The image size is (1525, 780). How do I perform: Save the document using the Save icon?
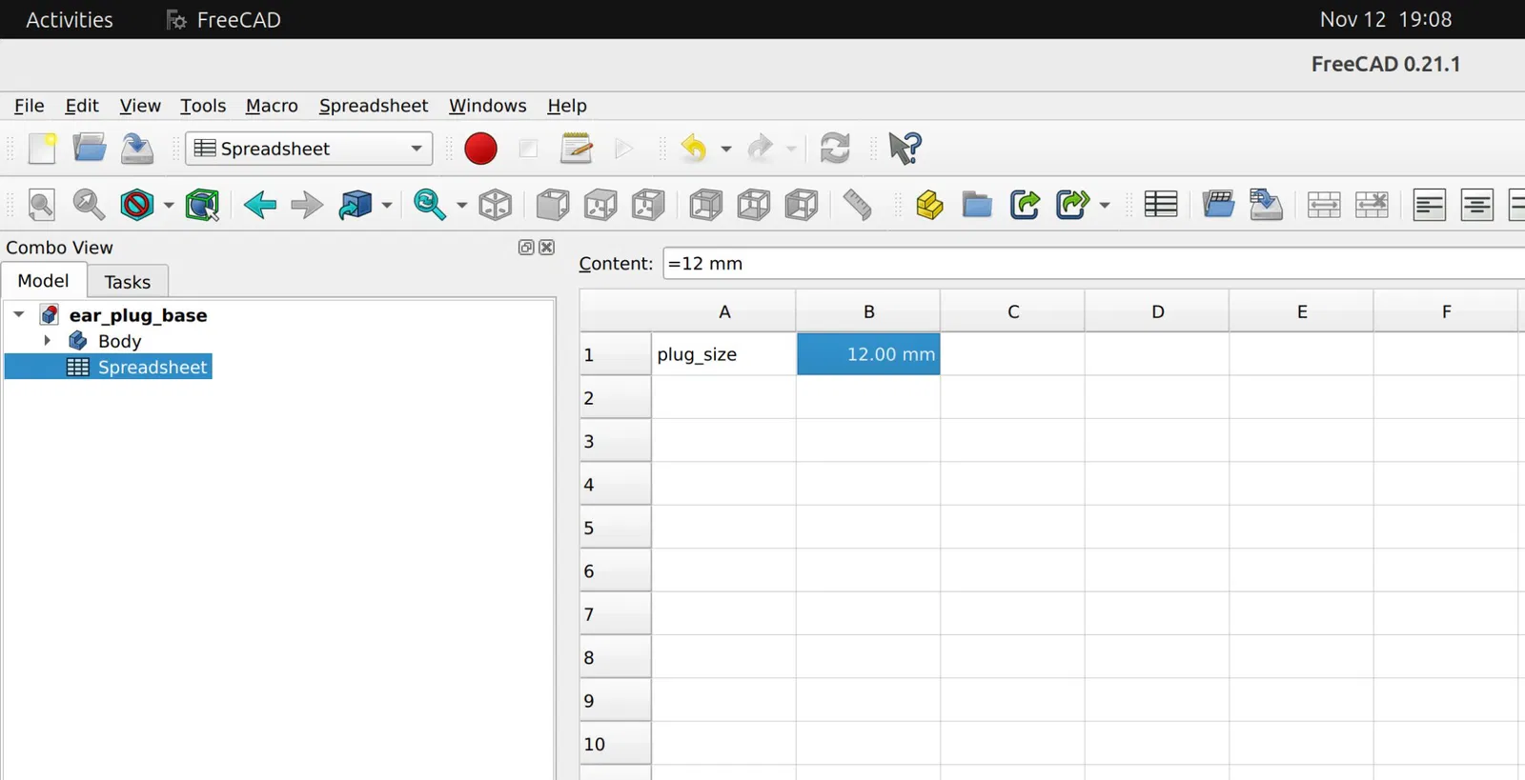(137, 149)
